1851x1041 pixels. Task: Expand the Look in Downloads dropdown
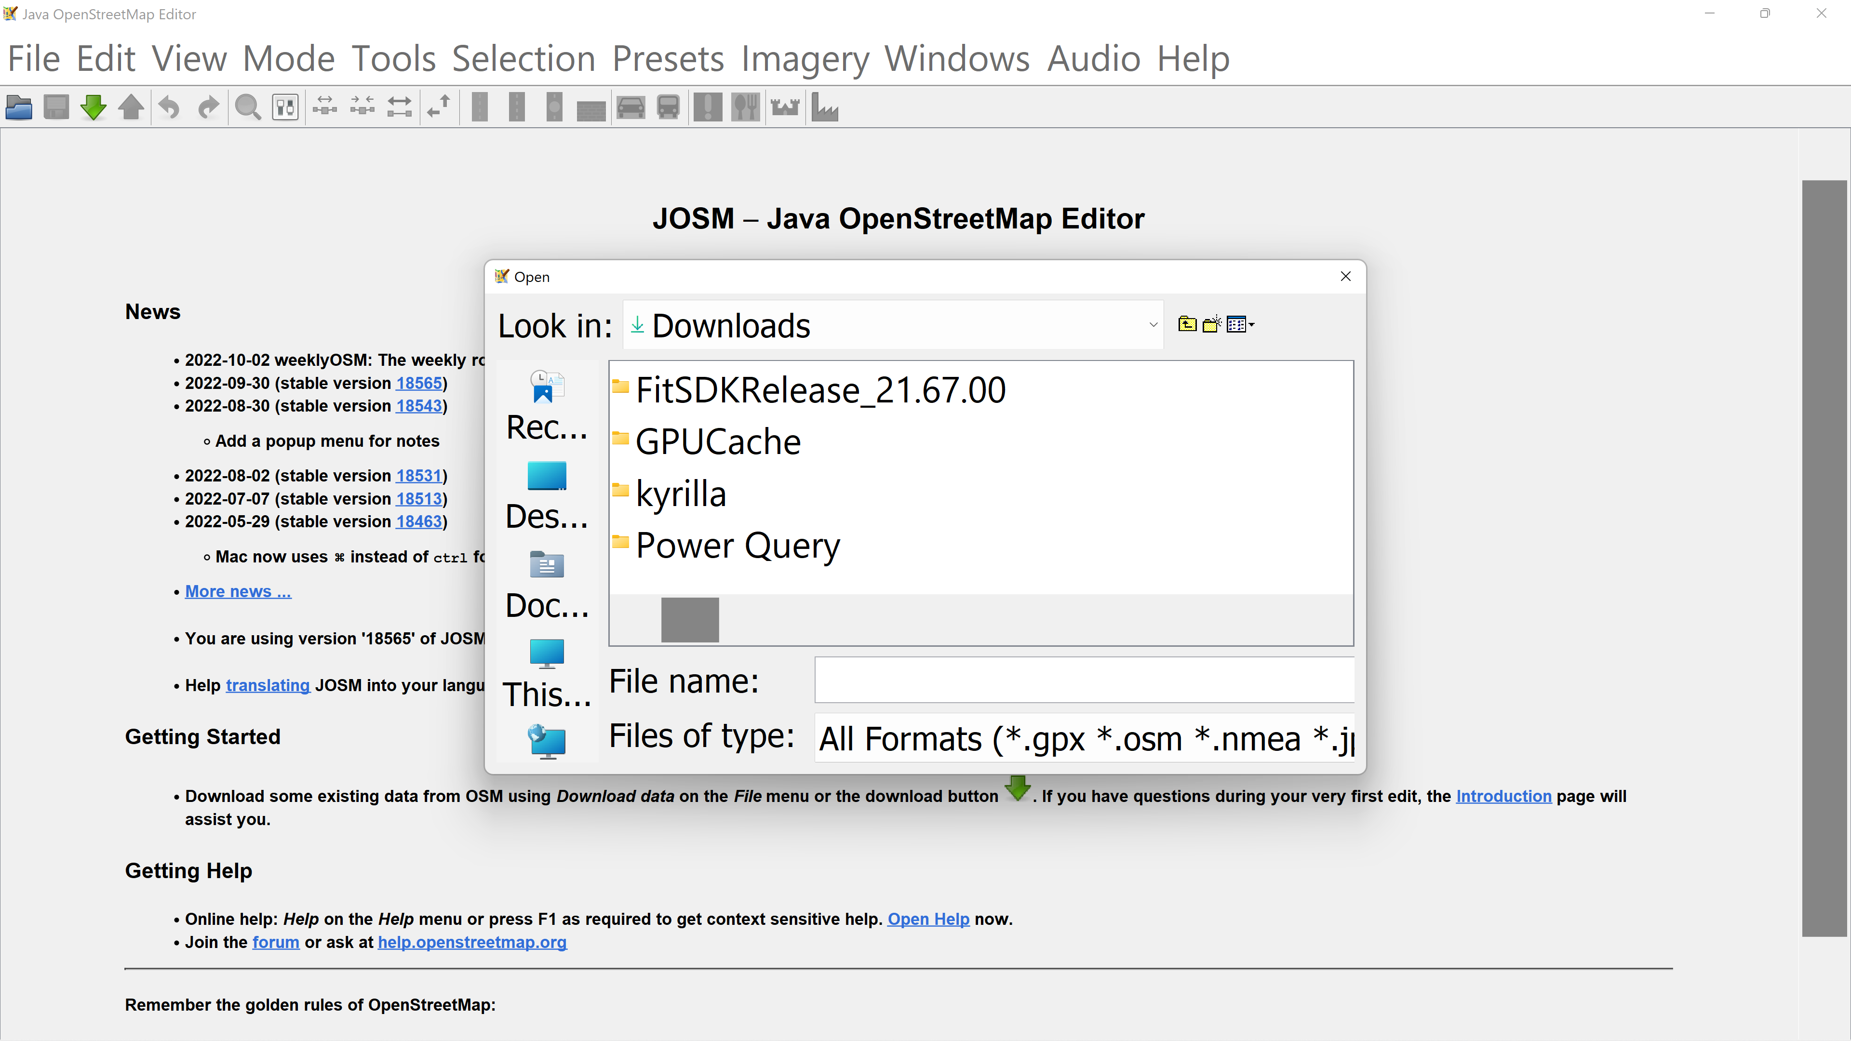coord(1153,325)
